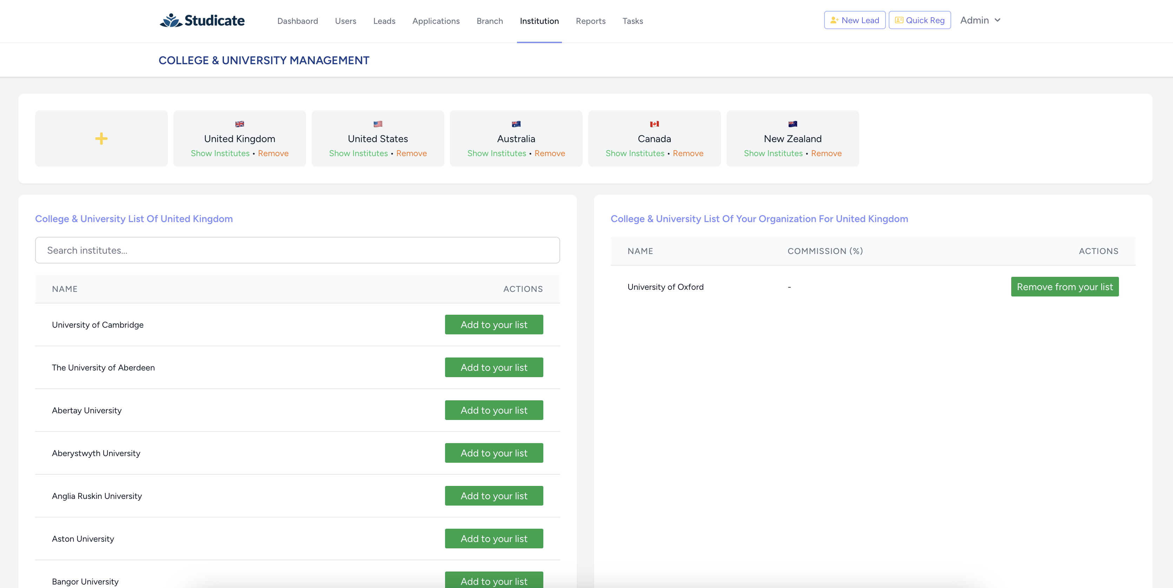Click the New Zealand flag icon

coord(792,124)
